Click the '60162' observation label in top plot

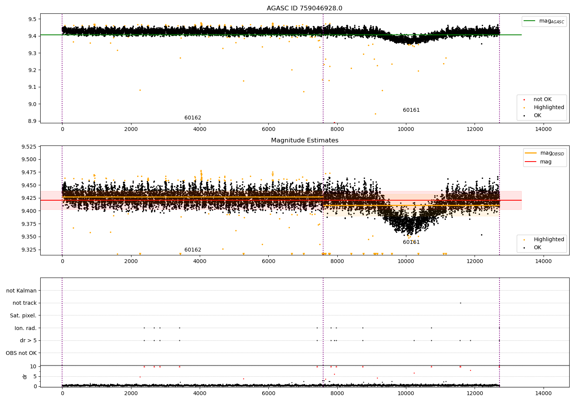click(193, 118)
